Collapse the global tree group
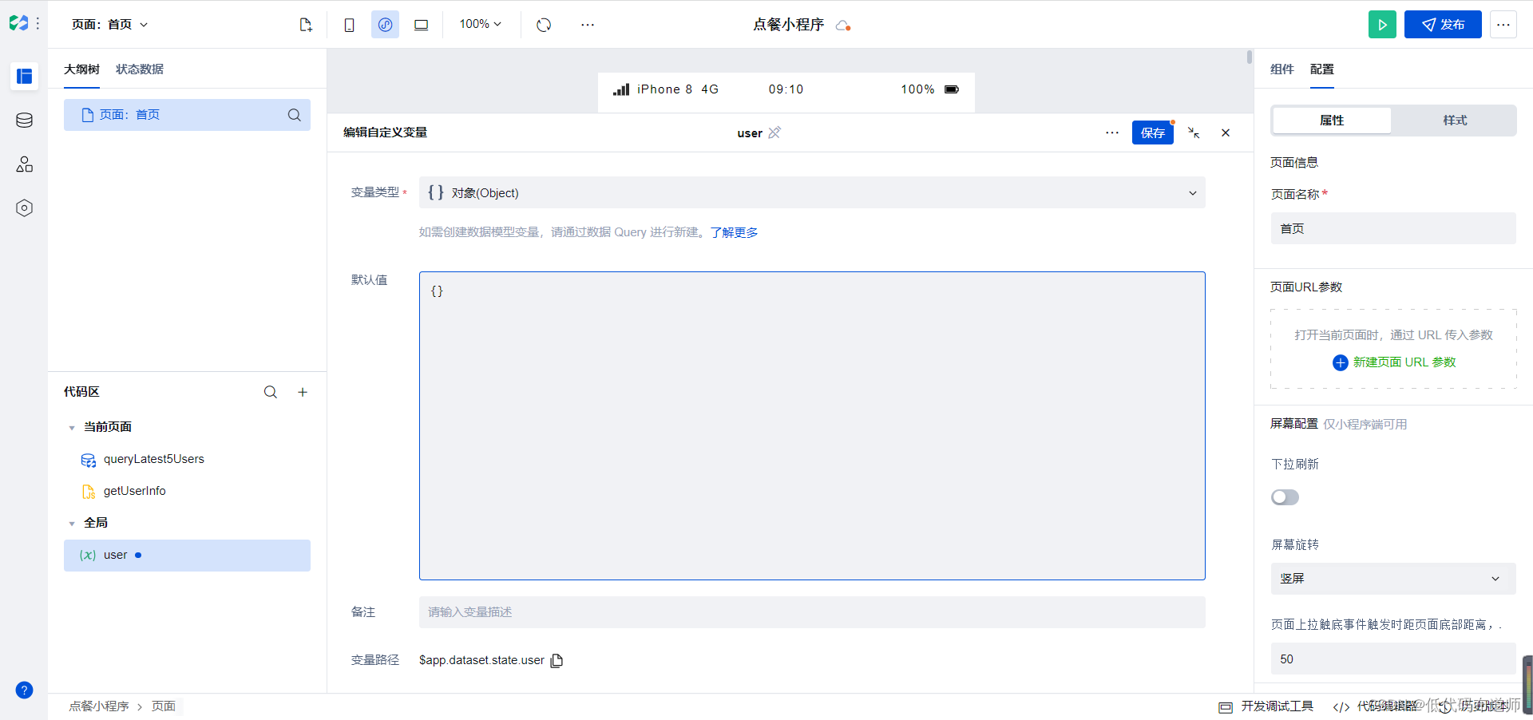This screenshot has width=1533, height=720. 72,524
